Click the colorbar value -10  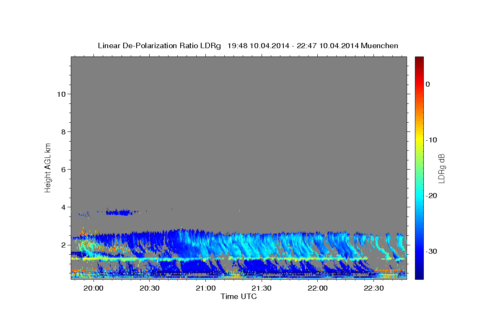(432, 140)
